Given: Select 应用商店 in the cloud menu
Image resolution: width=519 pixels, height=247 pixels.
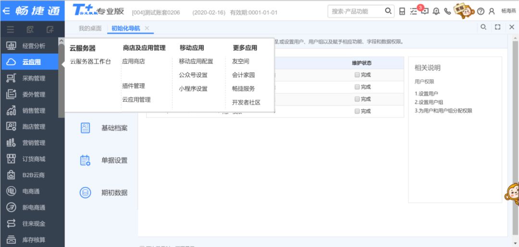Looking at the screenshot, I should click(x=134, y=61).
